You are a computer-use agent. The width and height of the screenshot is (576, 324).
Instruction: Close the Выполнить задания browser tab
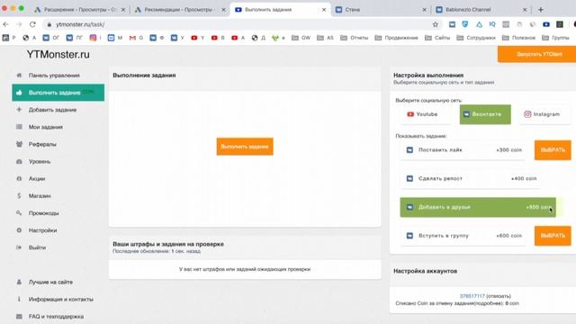pyautogui.click(x=324, y=10)
